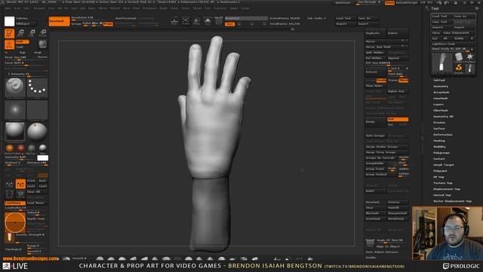Click the Delete subtool button
483x272 pixels.
[x=398, y=33]
